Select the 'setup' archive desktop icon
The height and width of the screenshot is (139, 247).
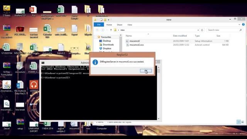coord(20,124)
